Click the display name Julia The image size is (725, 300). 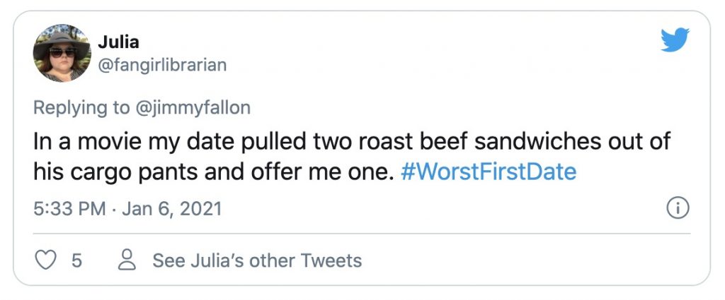118,42
